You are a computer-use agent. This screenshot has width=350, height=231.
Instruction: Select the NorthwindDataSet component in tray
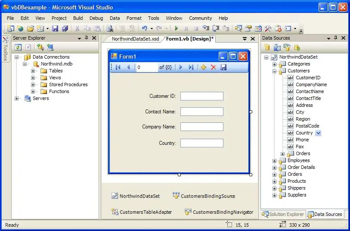click(136, 196)
